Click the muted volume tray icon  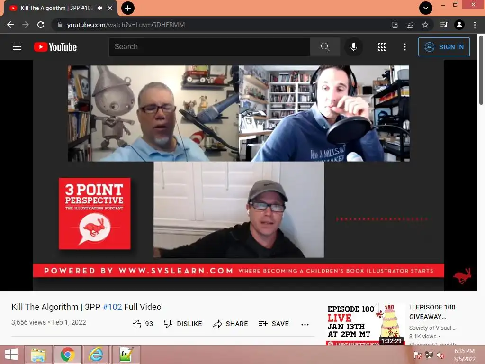tap(440, 355)
